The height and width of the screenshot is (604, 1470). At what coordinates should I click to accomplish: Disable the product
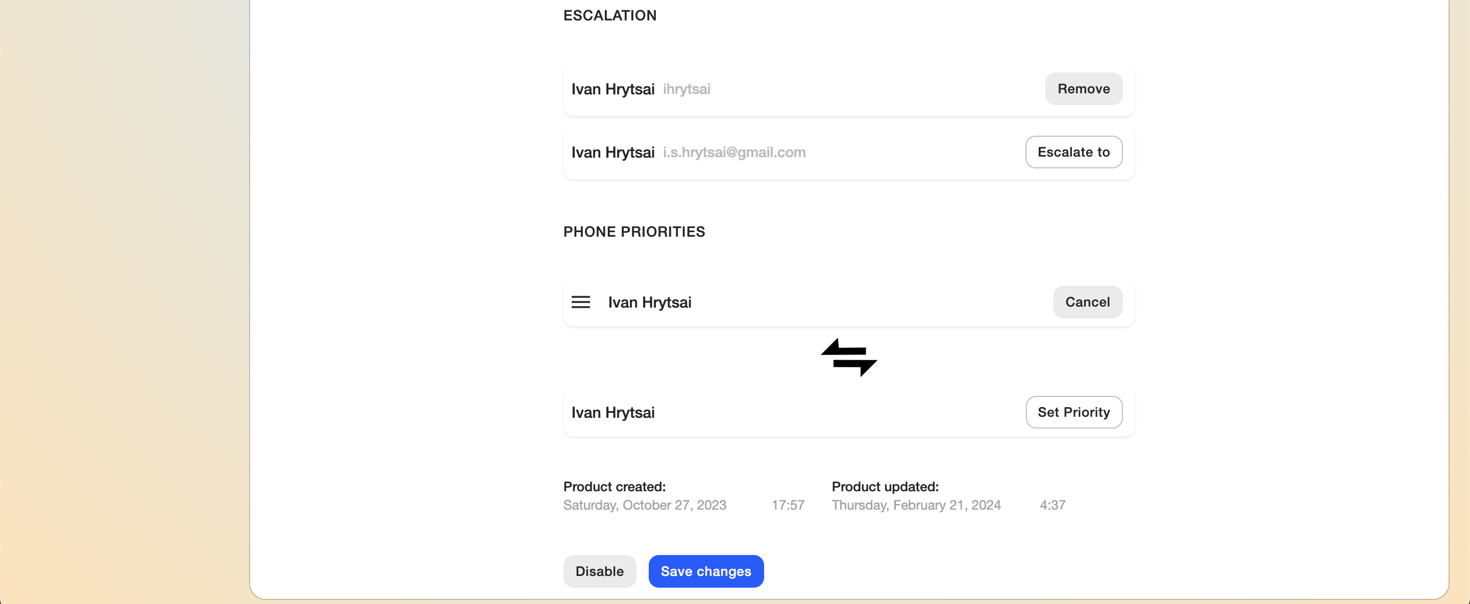click(x=599, y=571)
